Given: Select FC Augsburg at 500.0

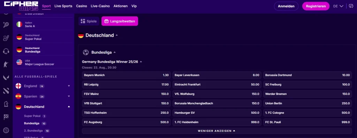Looking at the screenshot, I should [x=126, y=122].
